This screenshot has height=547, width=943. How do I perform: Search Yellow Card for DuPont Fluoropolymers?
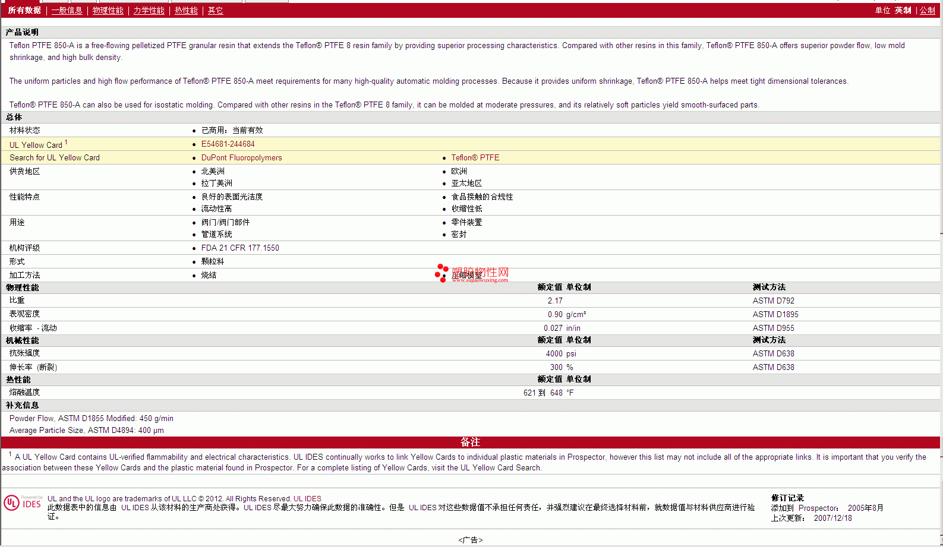click(241, 157)
